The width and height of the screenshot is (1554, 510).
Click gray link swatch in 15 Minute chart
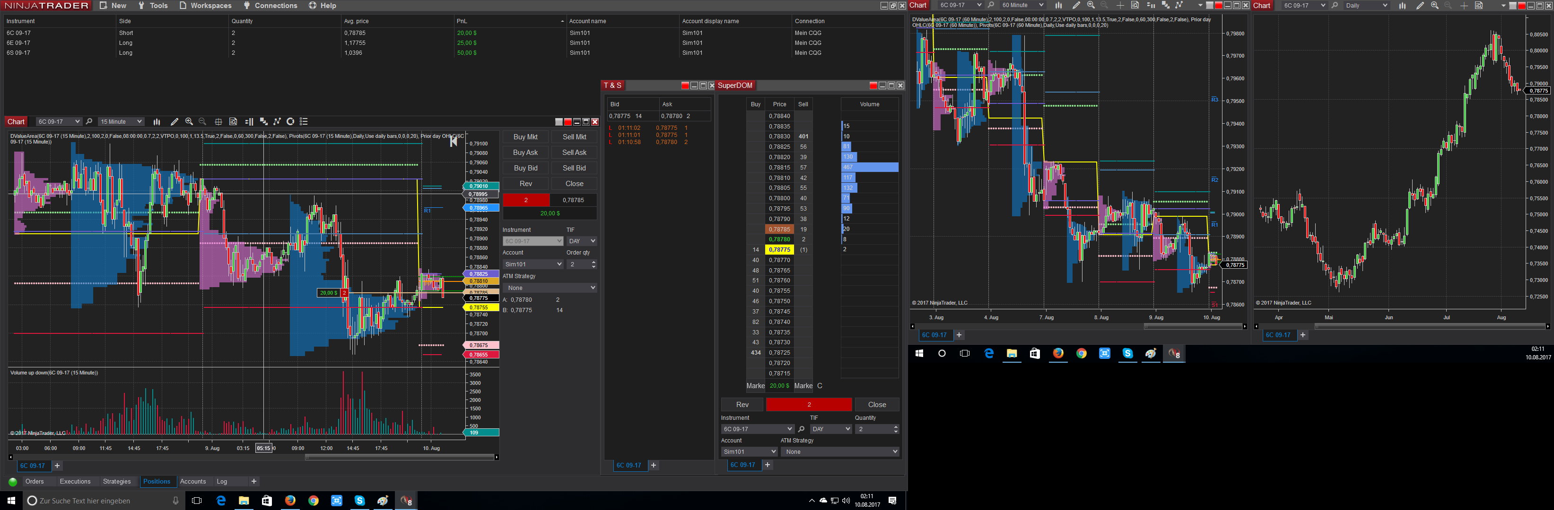[559, 122]
